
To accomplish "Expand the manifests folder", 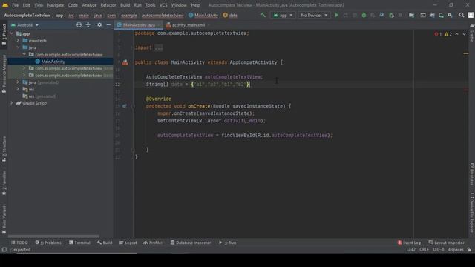I will (x=18, y=41).
